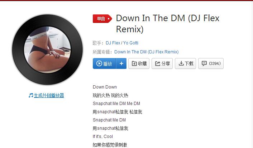Viewport: 253px width, 148px height.
Task: Open the Yo Gotti artist link
Action: (x=131, y=43)
